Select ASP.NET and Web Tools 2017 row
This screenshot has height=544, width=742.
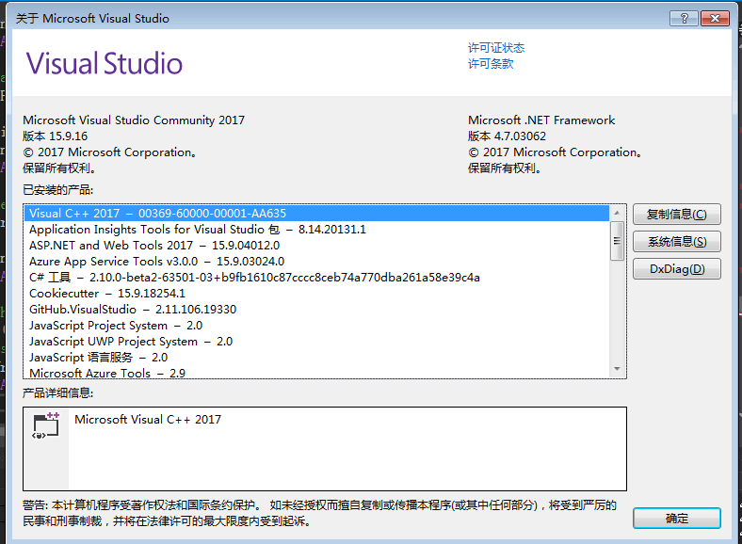tap(316, 246)
